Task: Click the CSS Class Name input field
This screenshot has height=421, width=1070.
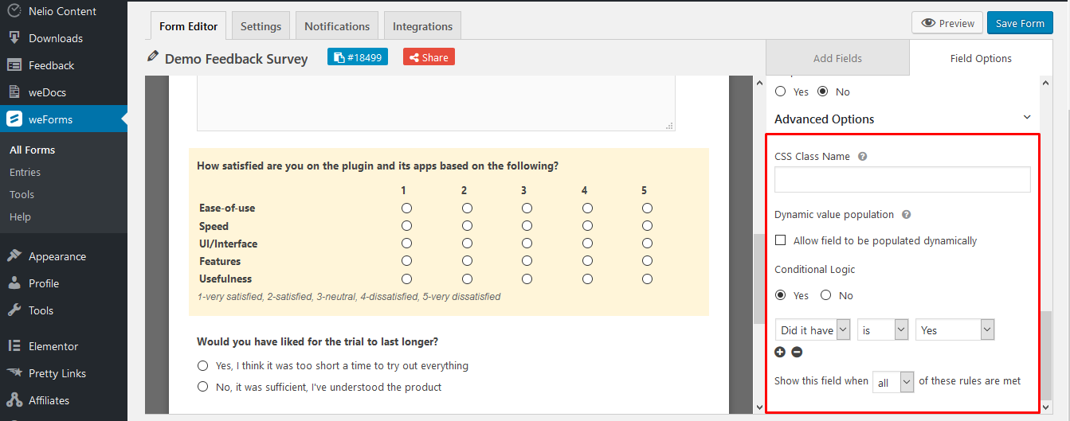Action: 903,179
